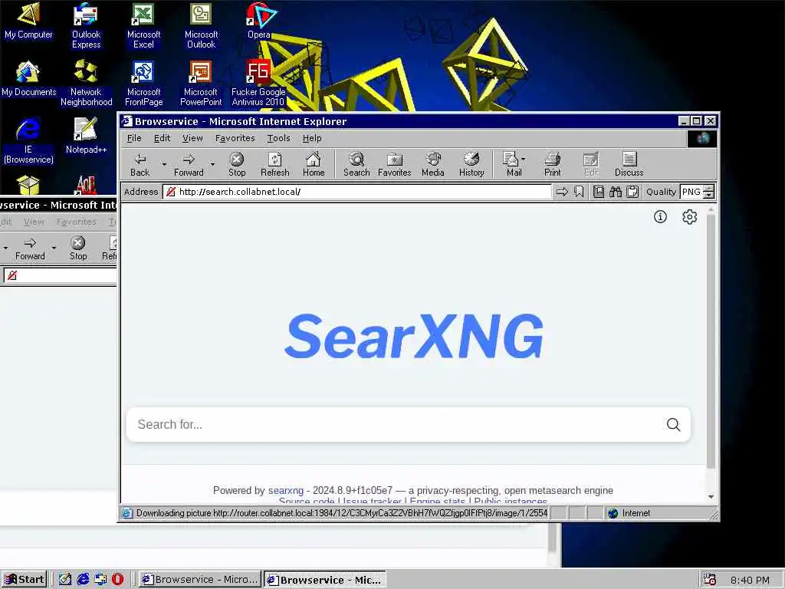Select the Notepad++ desktop shortcut
Viewport: 785px width, 589px height.
click(86, 136)
